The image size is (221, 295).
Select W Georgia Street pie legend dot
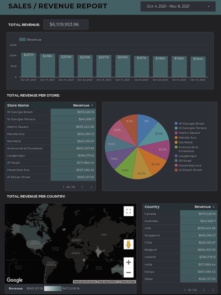[x=176, y=123]
